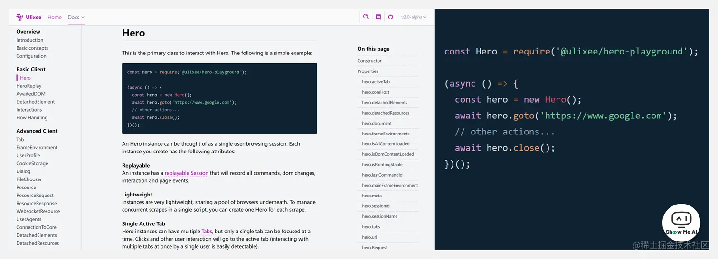The width and height of the screenshot is (718, 259).
Task: Open the search icon in header
Action: [x=366, y=17]
